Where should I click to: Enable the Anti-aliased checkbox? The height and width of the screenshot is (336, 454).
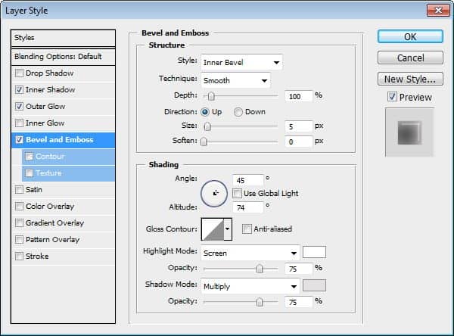coord(247,229)
